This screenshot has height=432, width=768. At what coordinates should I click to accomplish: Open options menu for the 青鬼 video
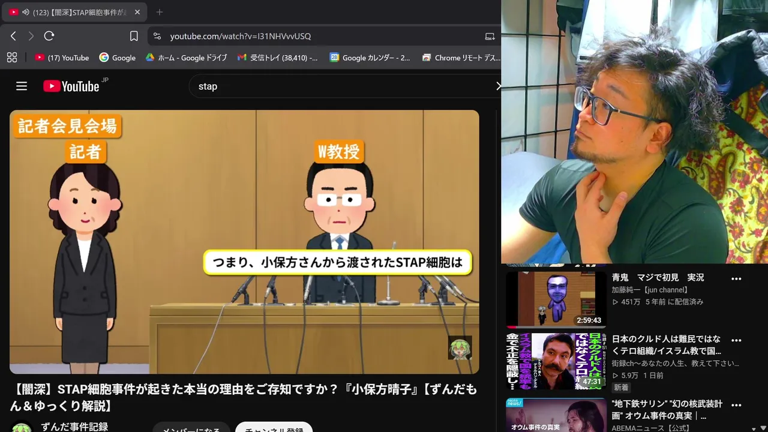736,279
